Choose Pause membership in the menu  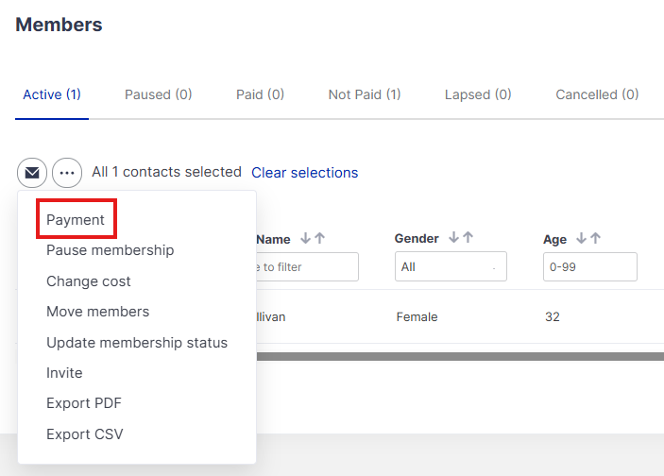(x=110, y=250)
